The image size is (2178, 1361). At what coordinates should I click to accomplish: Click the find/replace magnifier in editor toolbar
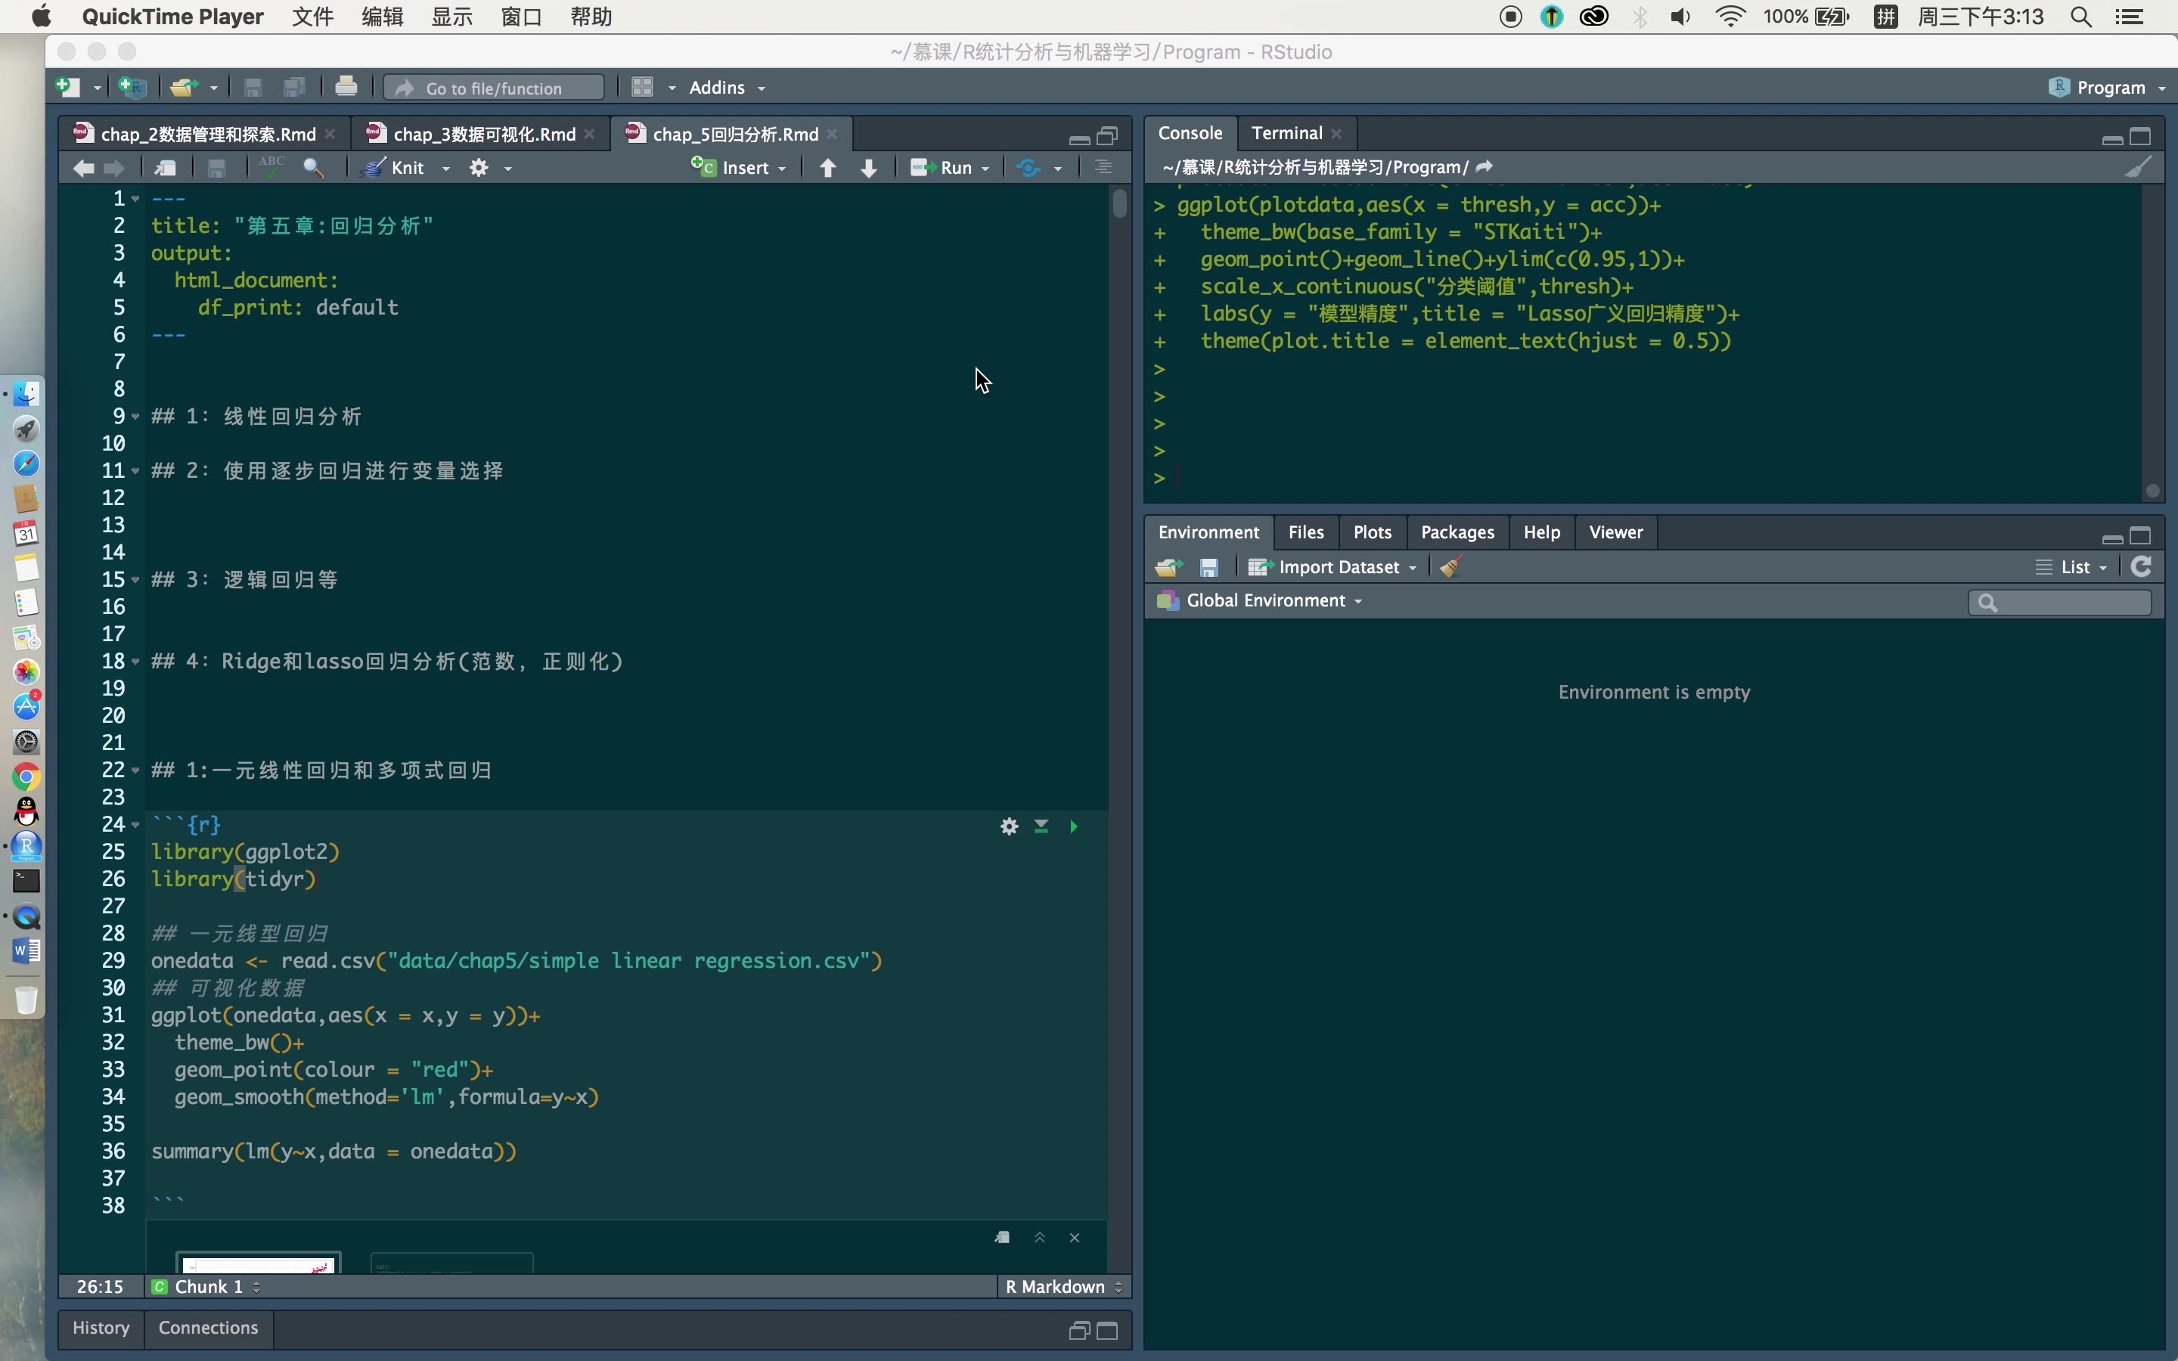[313, 167]
